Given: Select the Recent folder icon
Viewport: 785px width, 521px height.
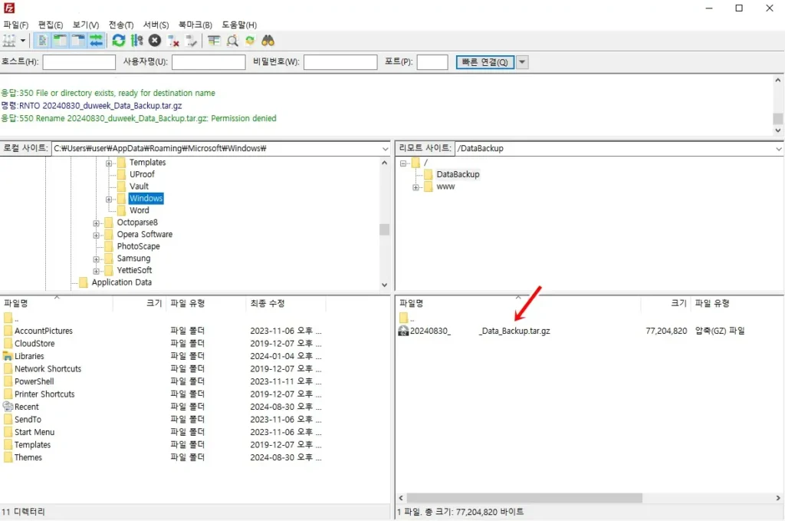Looking at the screenshot, I should click(8, 407).
